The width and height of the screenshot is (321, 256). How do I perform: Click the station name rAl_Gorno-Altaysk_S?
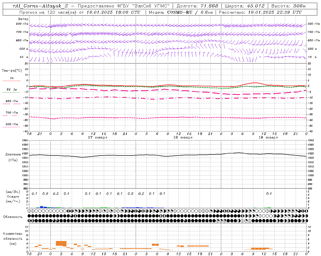(40, 6)
